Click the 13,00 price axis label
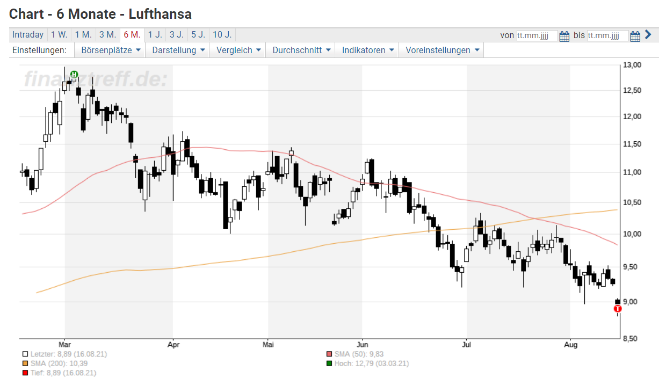 (633, 65)
